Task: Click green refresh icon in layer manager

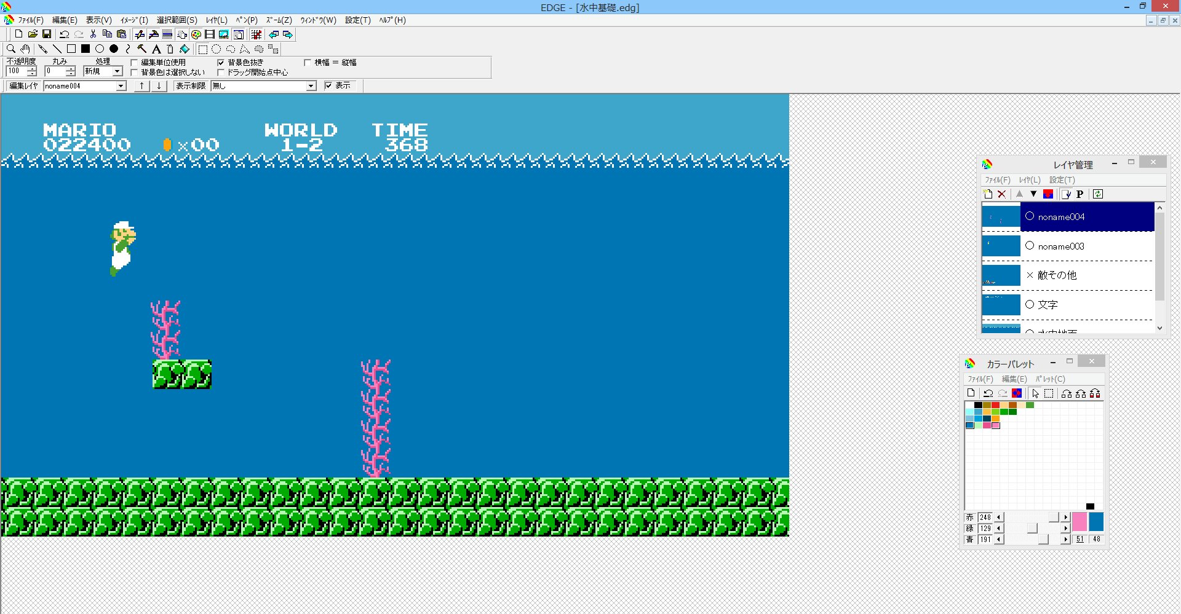Action: click(1098, 194)
